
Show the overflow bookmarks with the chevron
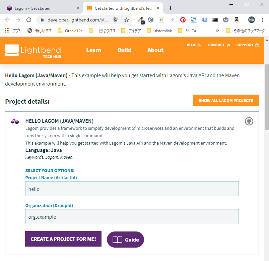pos(217,30)
